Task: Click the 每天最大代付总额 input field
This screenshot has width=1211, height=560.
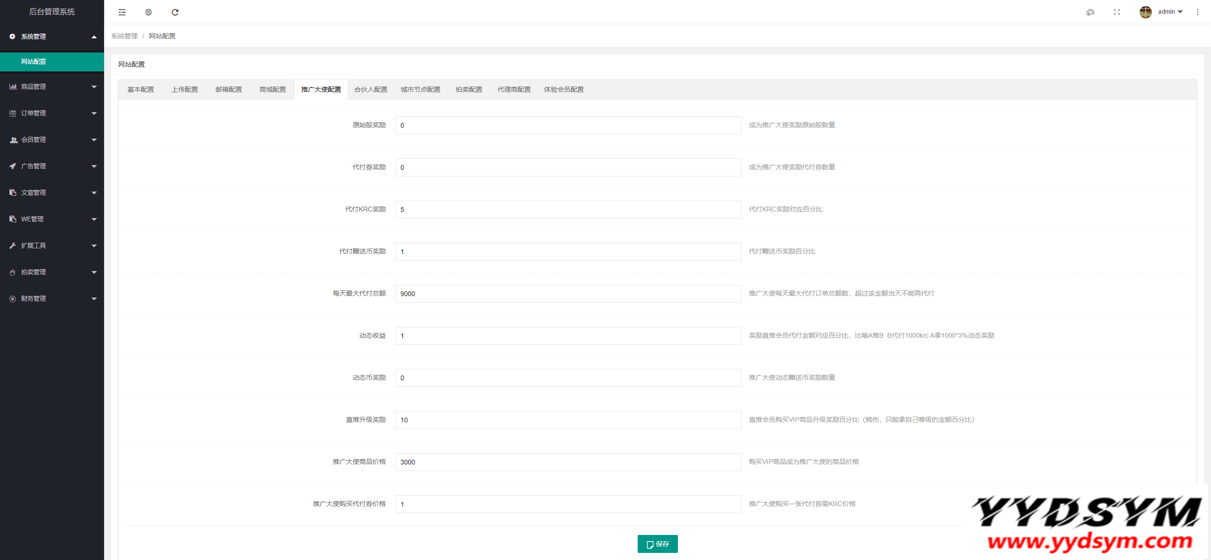Action: coord(568,294)
